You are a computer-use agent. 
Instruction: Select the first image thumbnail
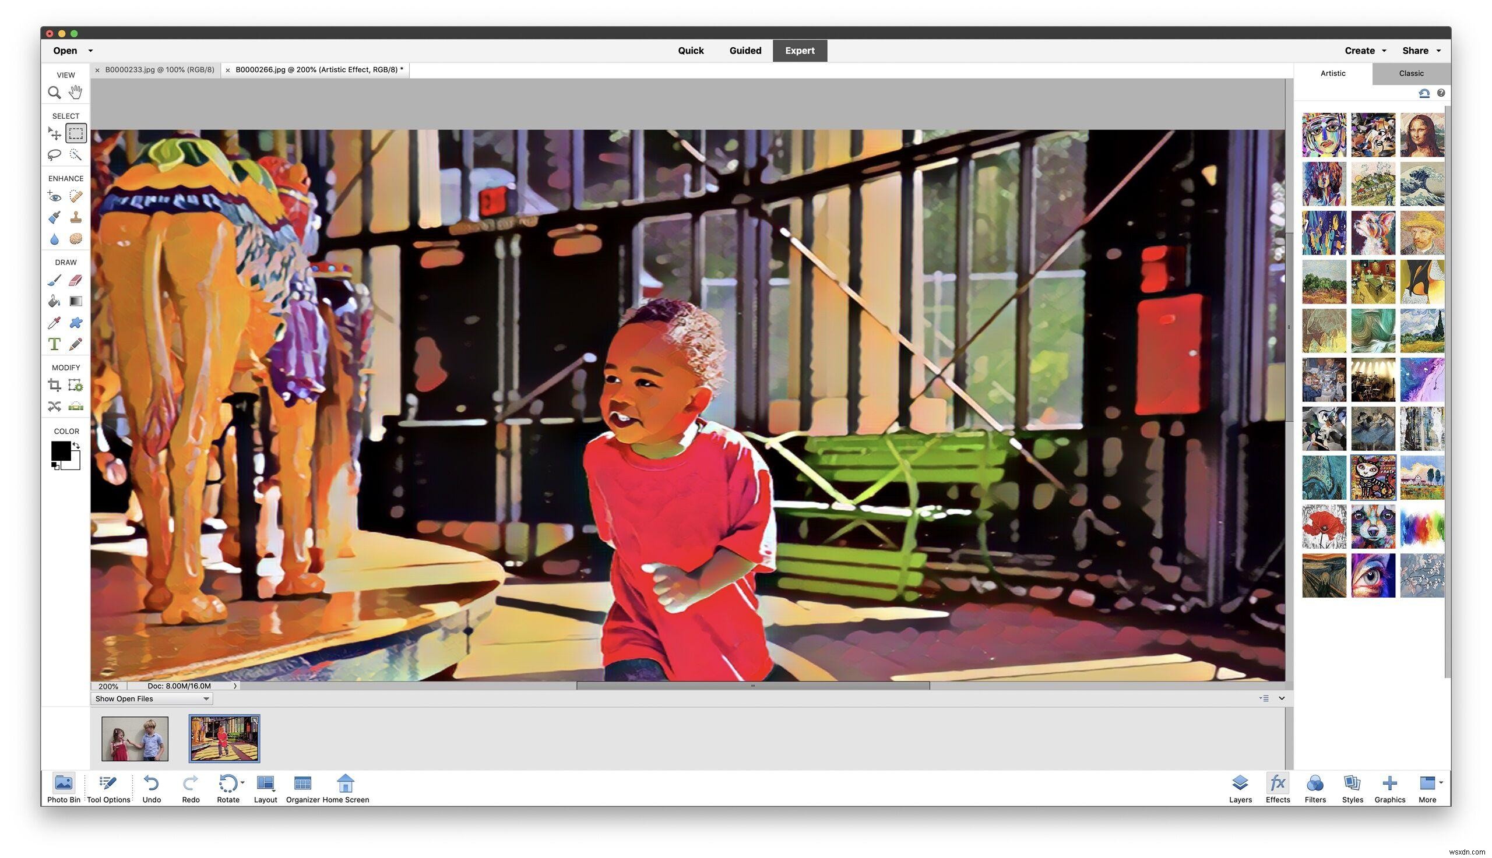tap(134, 736)
